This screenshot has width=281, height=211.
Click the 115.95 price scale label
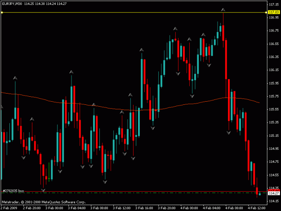pyautogui.click(x=274, y=83)
